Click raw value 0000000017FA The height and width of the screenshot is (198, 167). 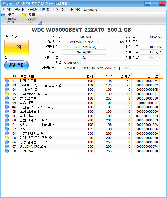click(x=147, y=125)
